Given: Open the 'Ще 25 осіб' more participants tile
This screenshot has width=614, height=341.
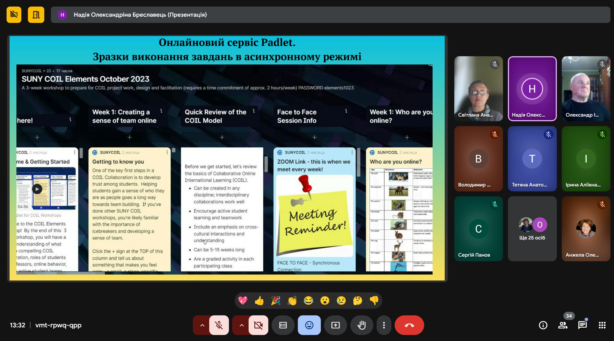Looking at the screenshot, I should [x=532, y=229].
